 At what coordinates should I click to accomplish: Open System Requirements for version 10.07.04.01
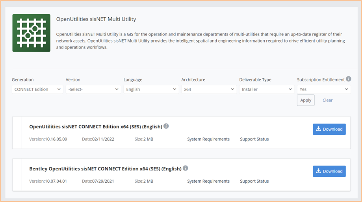pos(208,181)
